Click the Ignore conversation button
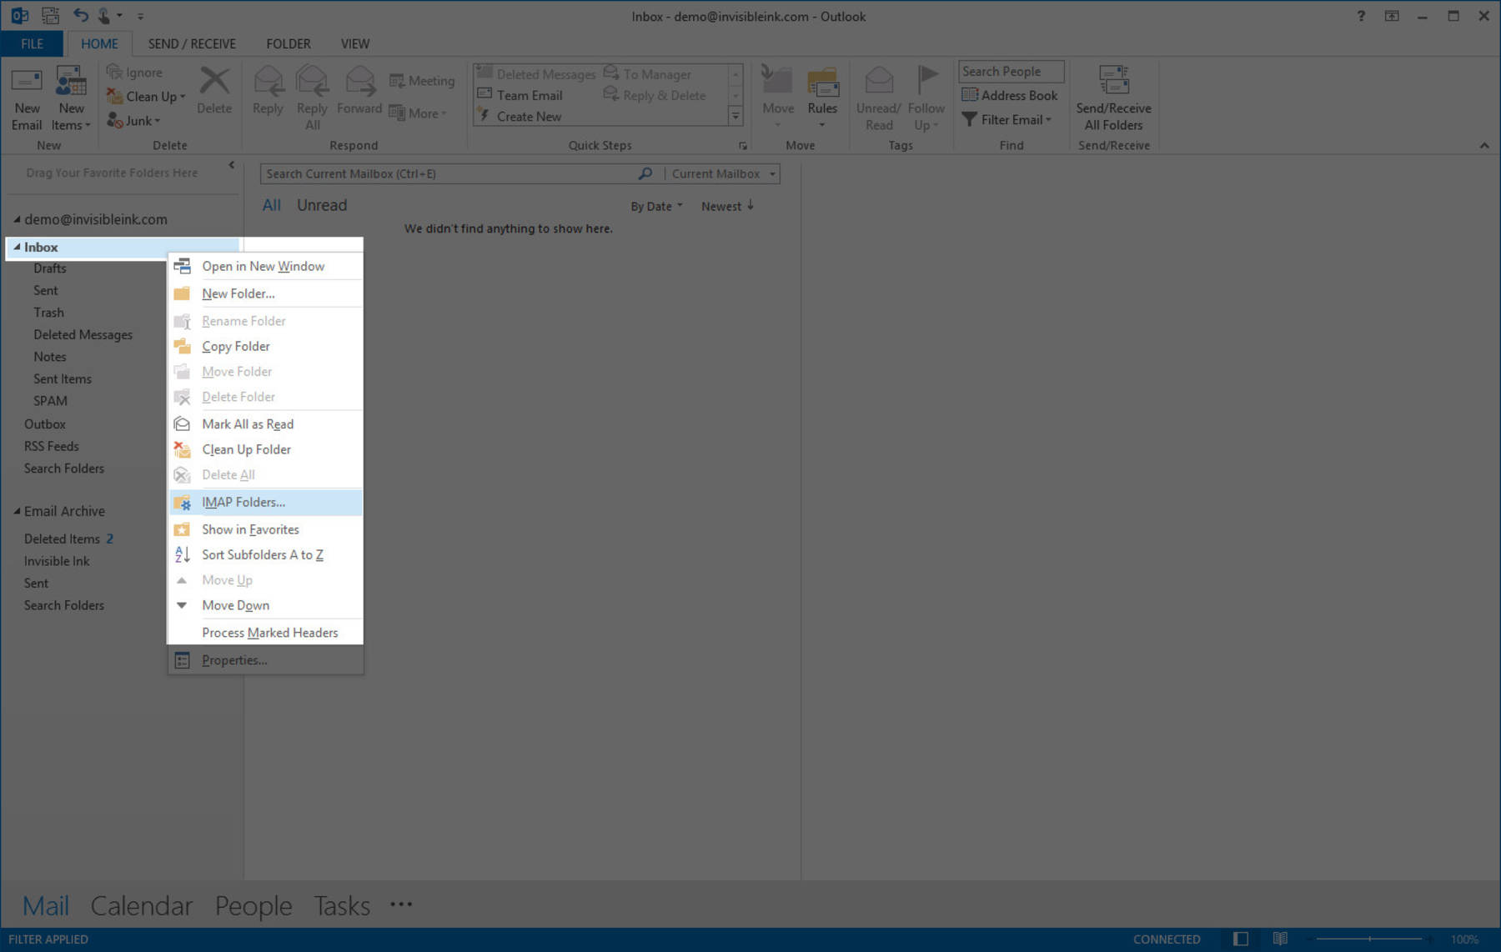 click(x=135, y=73)
